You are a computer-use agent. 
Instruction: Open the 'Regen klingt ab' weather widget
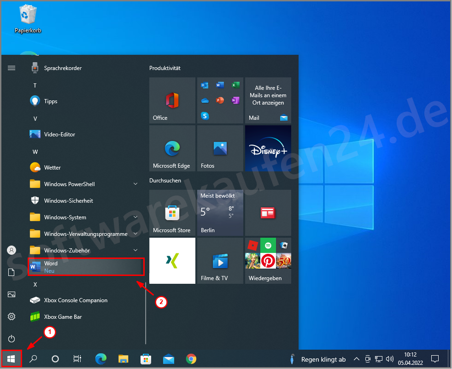(318, 359)
